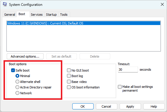Open the Services tab
Image resolution: width=167 pixels, height=112 pixels.
pos(37,15)
